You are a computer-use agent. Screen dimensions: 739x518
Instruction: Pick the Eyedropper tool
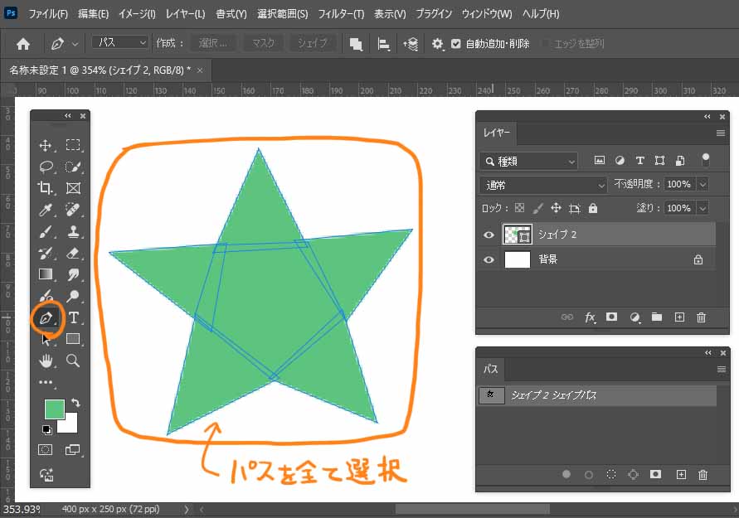[46, 210]
